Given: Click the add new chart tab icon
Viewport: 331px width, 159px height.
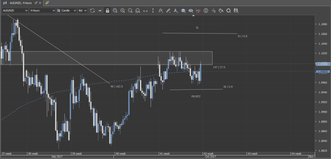Looking at the screenshot, I should tap(47, 3).
